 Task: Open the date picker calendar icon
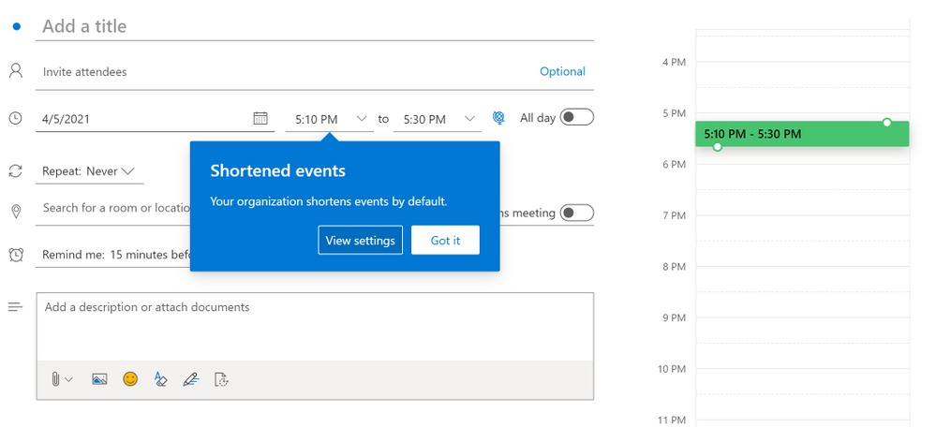[260, 118]
